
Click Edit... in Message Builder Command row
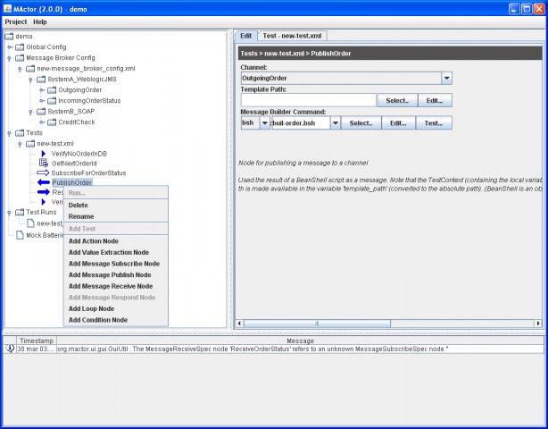[x=398, y=123]
